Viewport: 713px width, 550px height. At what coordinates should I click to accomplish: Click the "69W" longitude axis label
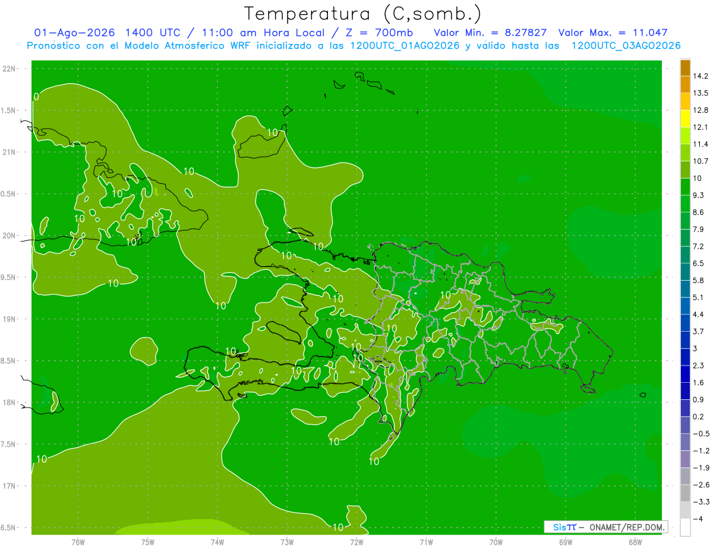[565, 542]
